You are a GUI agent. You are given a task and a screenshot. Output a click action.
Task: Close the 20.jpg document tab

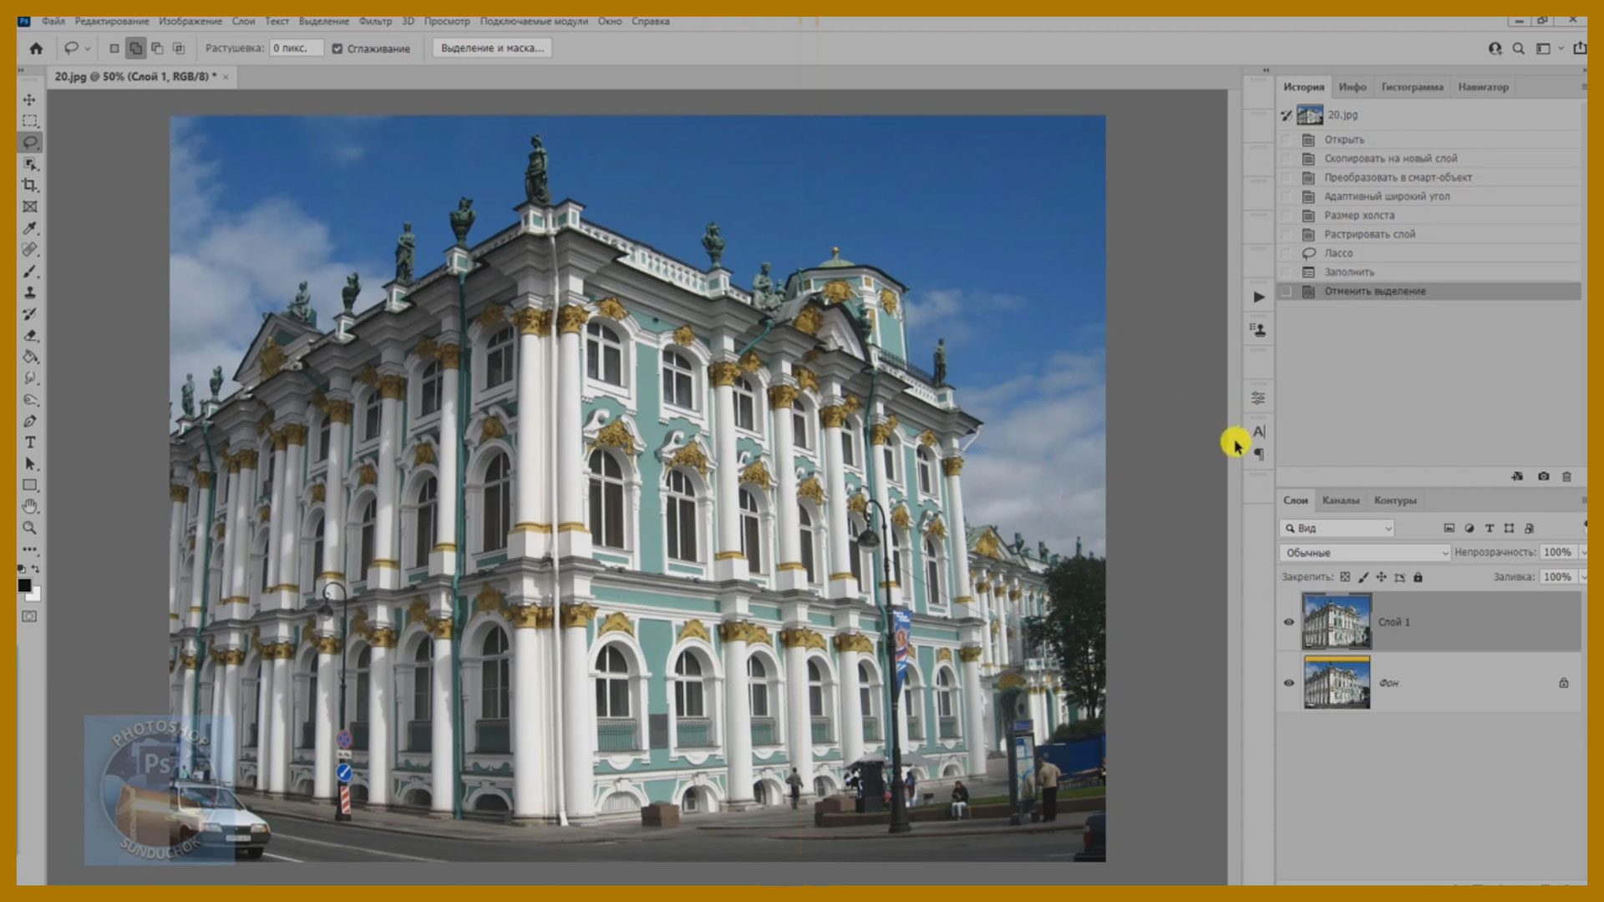pos(226,77)
